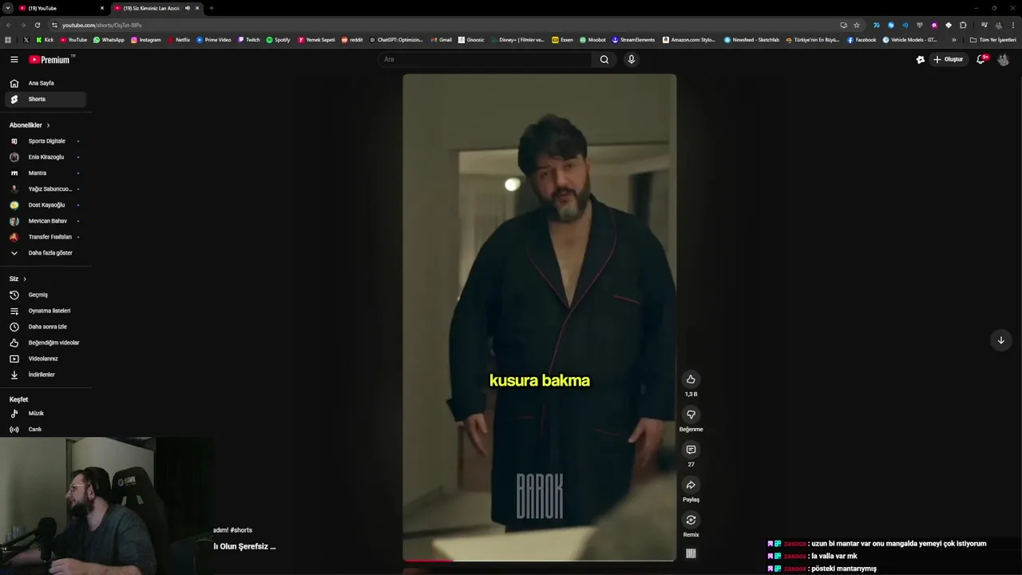This screenshot has height=575, width=1022.
Task: Remix this Short
Action: 691,520
